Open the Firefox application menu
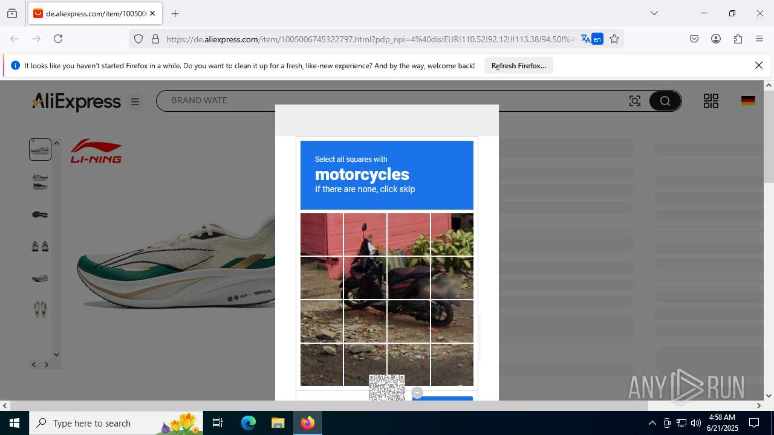Viewport: 774px width, 435px height. click(x=759, y=39)
